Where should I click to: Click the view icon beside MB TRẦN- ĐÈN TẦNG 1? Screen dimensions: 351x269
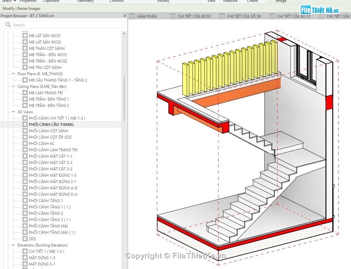point(25,99)
